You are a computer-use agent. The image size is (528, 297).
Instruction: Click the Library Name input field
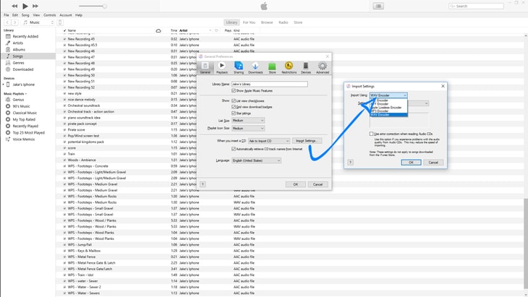coord(269,84)
